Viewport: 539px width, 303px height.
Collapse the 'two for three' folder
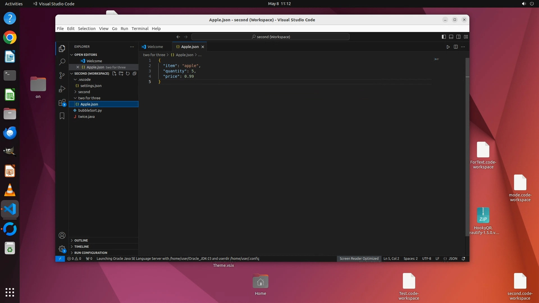click(89, 98)
